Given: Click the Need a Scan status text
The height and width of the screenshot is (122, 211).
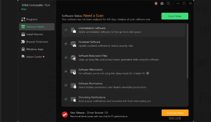Looking at the screenshot, I should click(94, 15).
